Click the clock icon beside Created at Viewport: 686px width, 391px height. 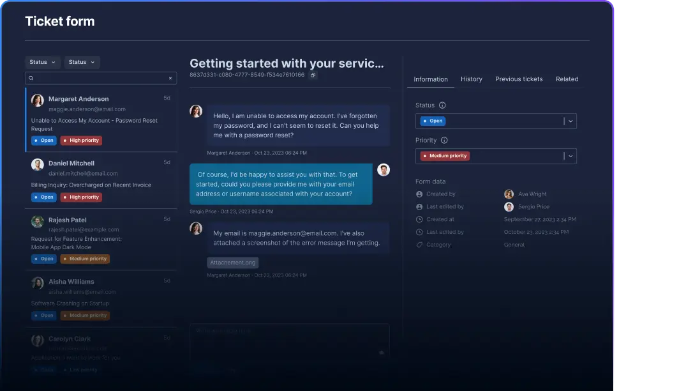pos(419,219)
